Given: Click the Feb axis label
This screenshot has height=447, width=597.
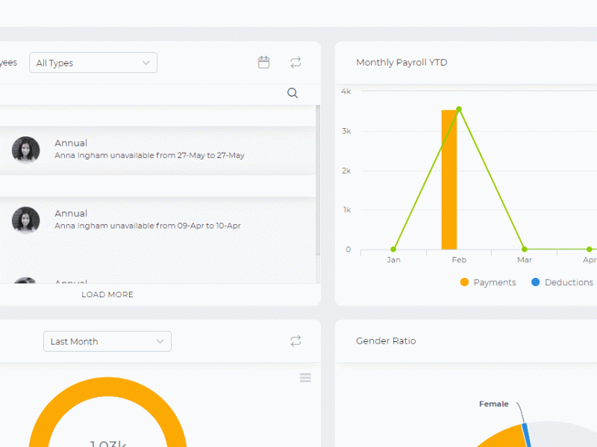Looking at the screenshot, I should [x=459, y=260].
